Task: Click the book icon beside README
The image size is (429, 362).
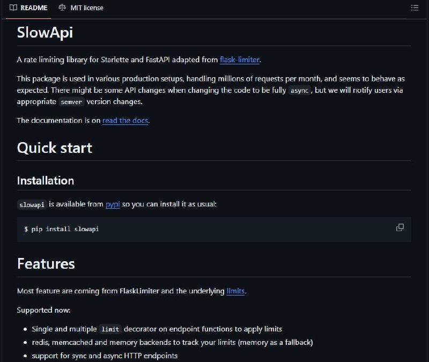Action: 13,8
